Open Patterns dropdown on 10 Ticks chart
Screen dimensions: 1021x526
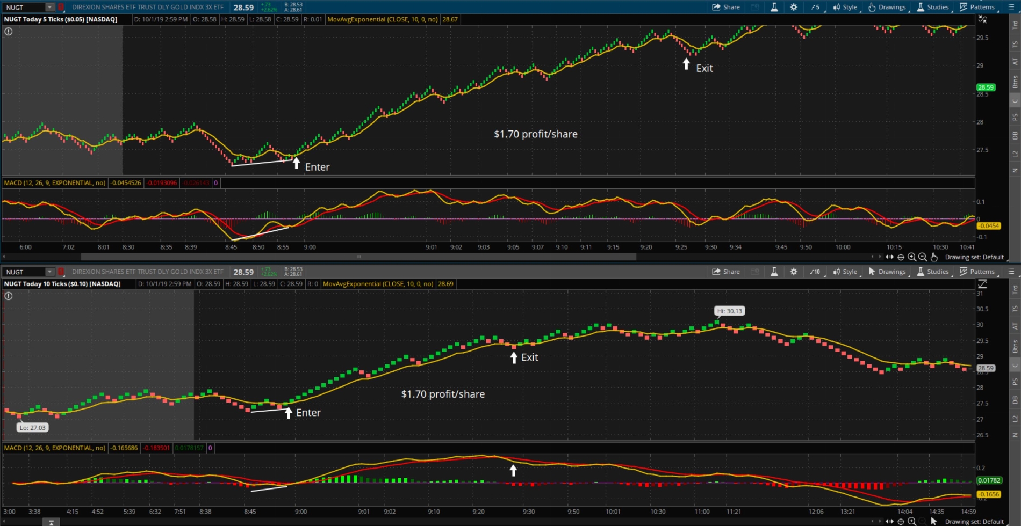pyautogui.click(x=979, y=272)
